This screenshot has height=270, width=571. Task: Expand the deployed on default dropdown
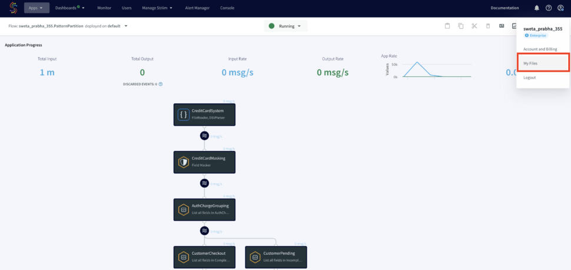[126, 26]
